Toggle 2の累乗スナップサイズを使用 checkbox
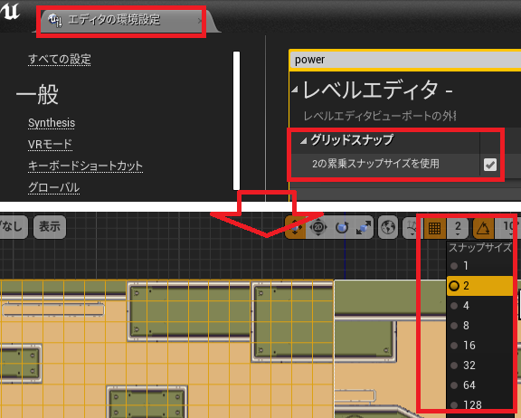This screenshot has height=418, width=521. (490, 165)
